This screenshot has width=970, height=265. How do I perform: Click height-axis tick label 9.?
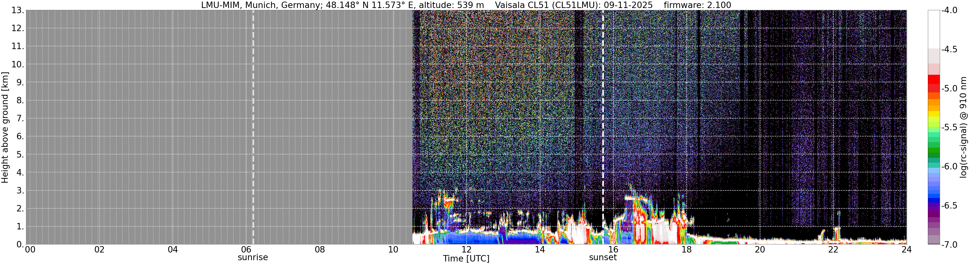[20, 82]
